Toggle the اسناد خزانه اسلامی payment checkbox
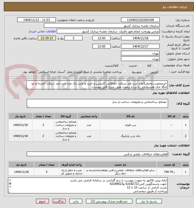Screen dimensions: 194x208 125,71
